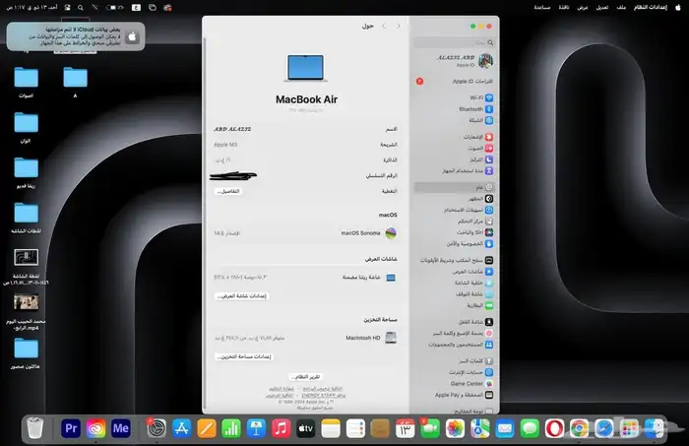Viewport: 689px width, 446px height.
Task: Launch Adobe Premiere Pro from the Dock
Action: 71,427
